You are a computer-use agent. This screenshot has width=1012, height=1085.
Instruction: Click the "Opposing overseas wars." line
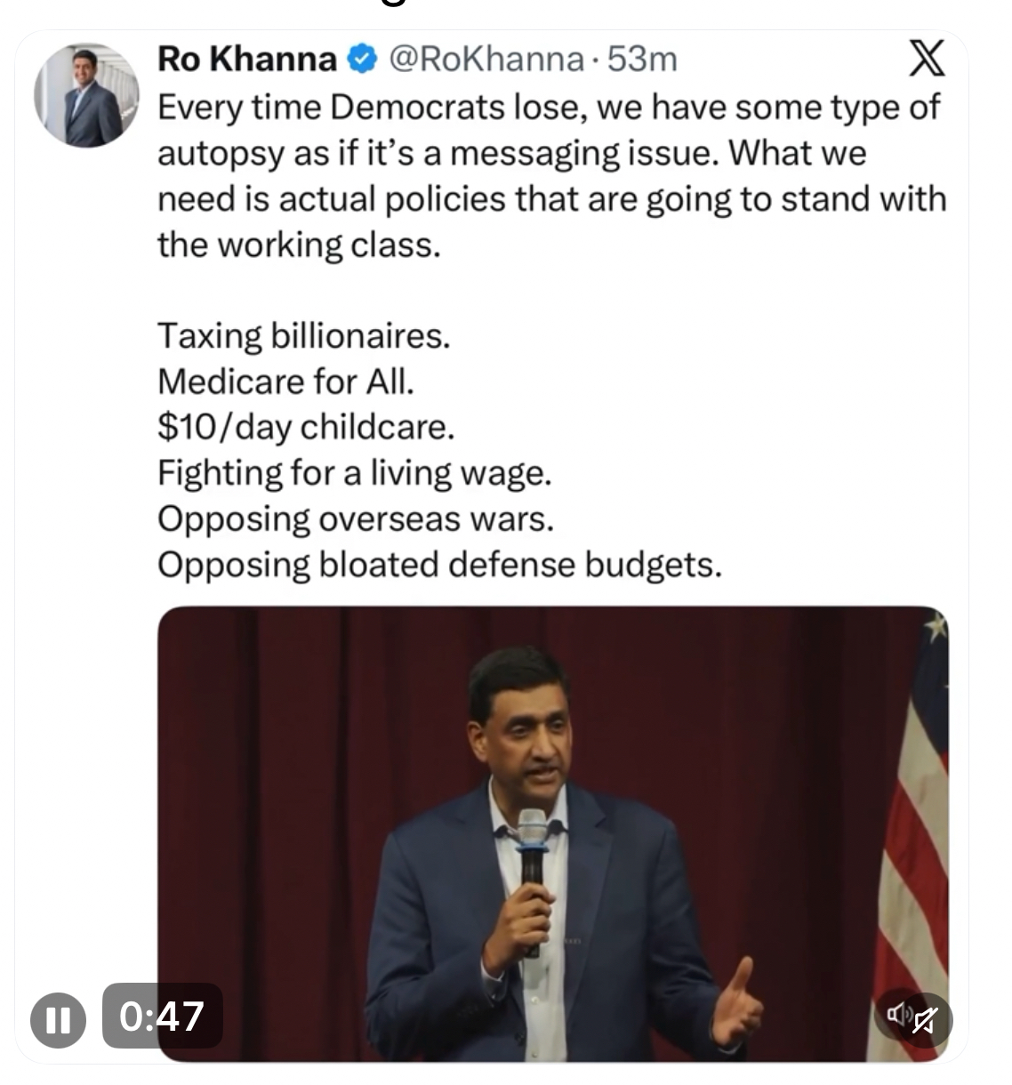click(357, 520)
